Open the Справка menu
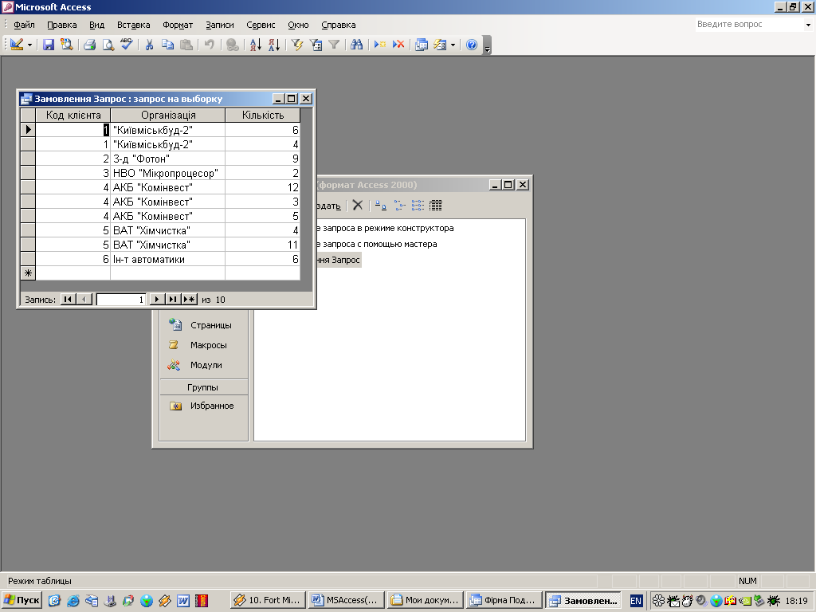816x612 pixels. point(338,25)
